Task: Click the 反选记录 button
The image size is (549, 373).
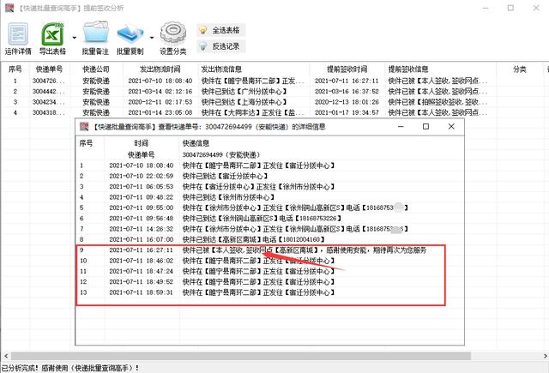Action: (220, 45)
